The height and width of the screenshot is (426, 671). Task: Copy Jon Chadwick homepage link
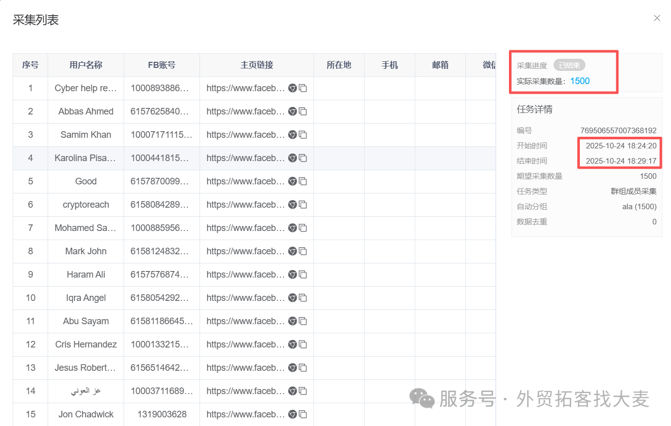[x=303, y=414]
